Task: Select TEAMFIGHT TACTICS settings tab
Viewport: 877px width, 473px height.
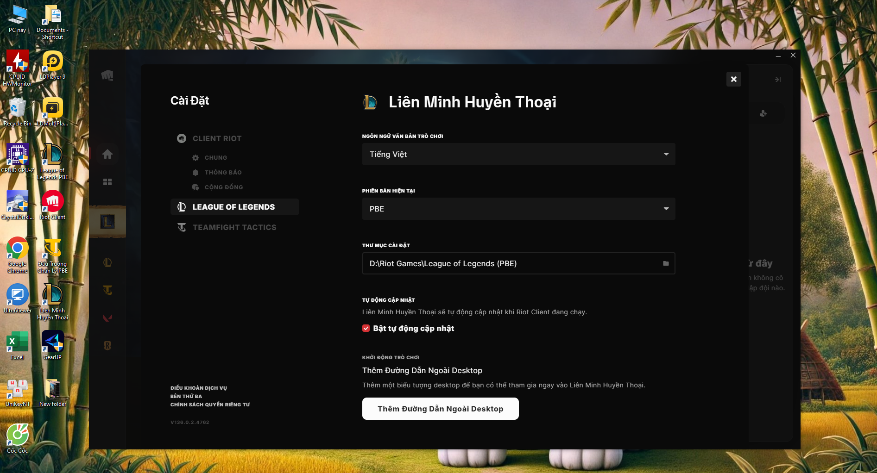Action: pos(227,227)
